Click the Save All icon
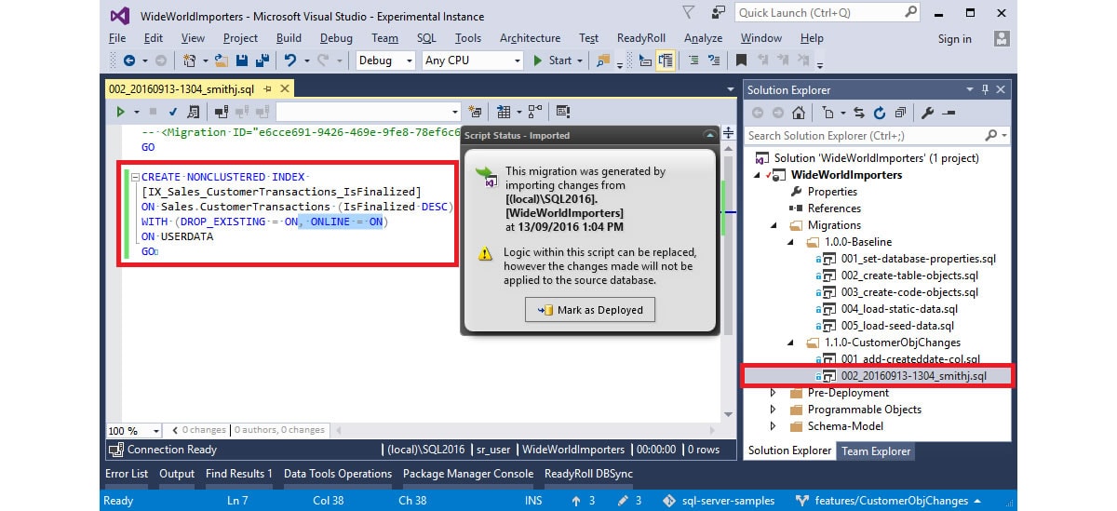Viewport: 1117px width, 511px height. [262, 61]
